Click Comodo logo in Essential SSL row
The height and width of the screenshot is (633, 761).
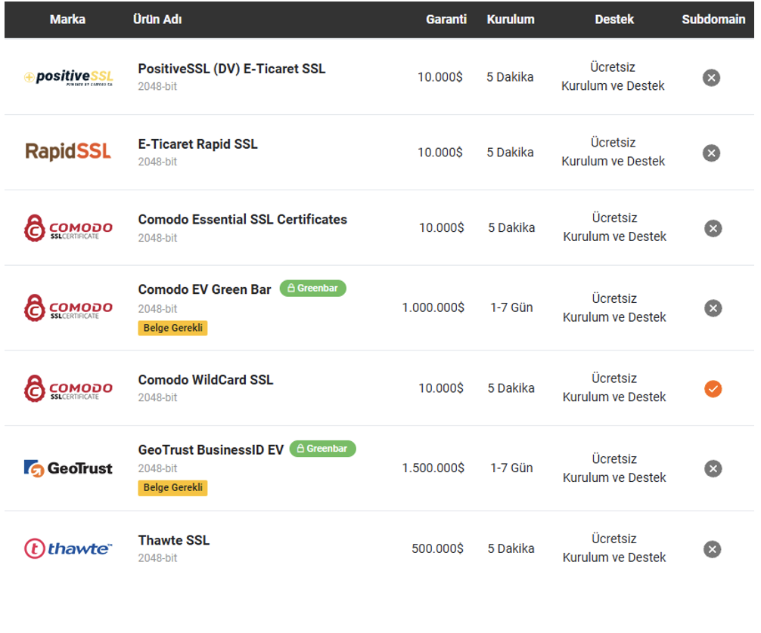click(x=68, y=227)
